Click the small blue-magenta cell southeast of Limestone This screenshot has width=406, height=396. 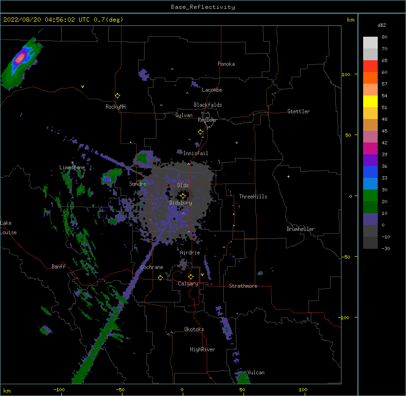pyautogui.click(x=107, y=179)
